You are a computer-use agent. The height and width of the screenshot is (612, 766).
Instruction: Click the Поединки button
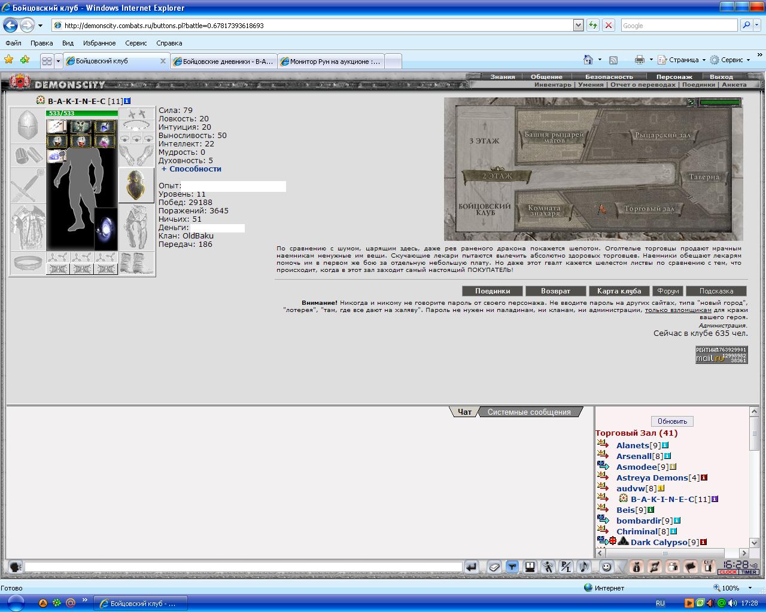pyautogui.click(x=493, y=291)
